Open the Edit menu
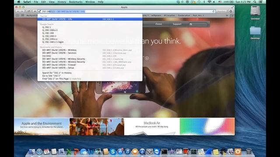Image resolution: width=280 pixels, height=157 pixels. point(43,2)
